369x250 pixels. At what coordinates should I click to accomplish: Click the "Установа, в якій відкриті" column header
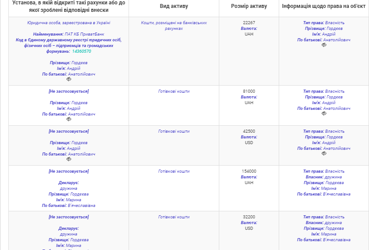[68, 6]
